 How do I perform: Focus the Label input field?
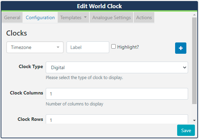[x=88, y=47]
